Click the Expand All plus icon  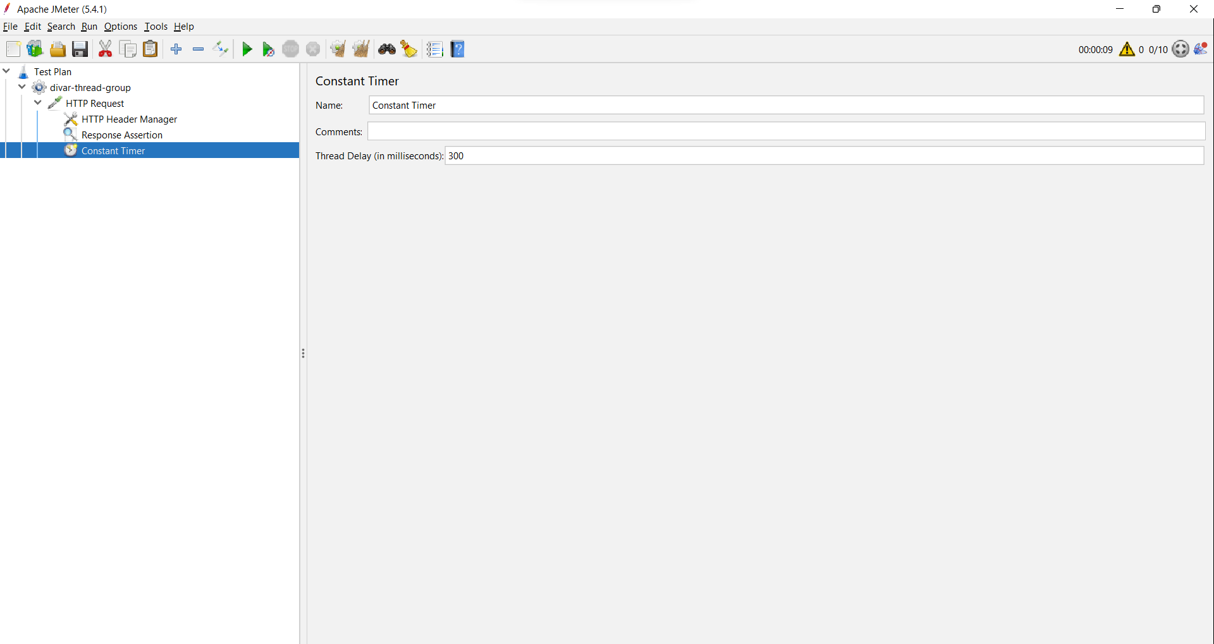(x=176, y=49)
